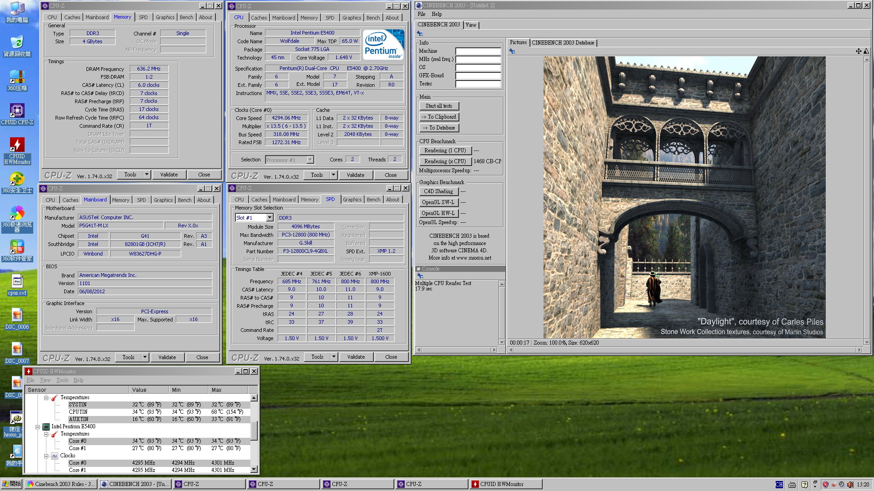Click the Intel Pentium E5400 chip icon in HWMonitor
The height and width of the screenshot is (491, 874).
coord(46,426)
